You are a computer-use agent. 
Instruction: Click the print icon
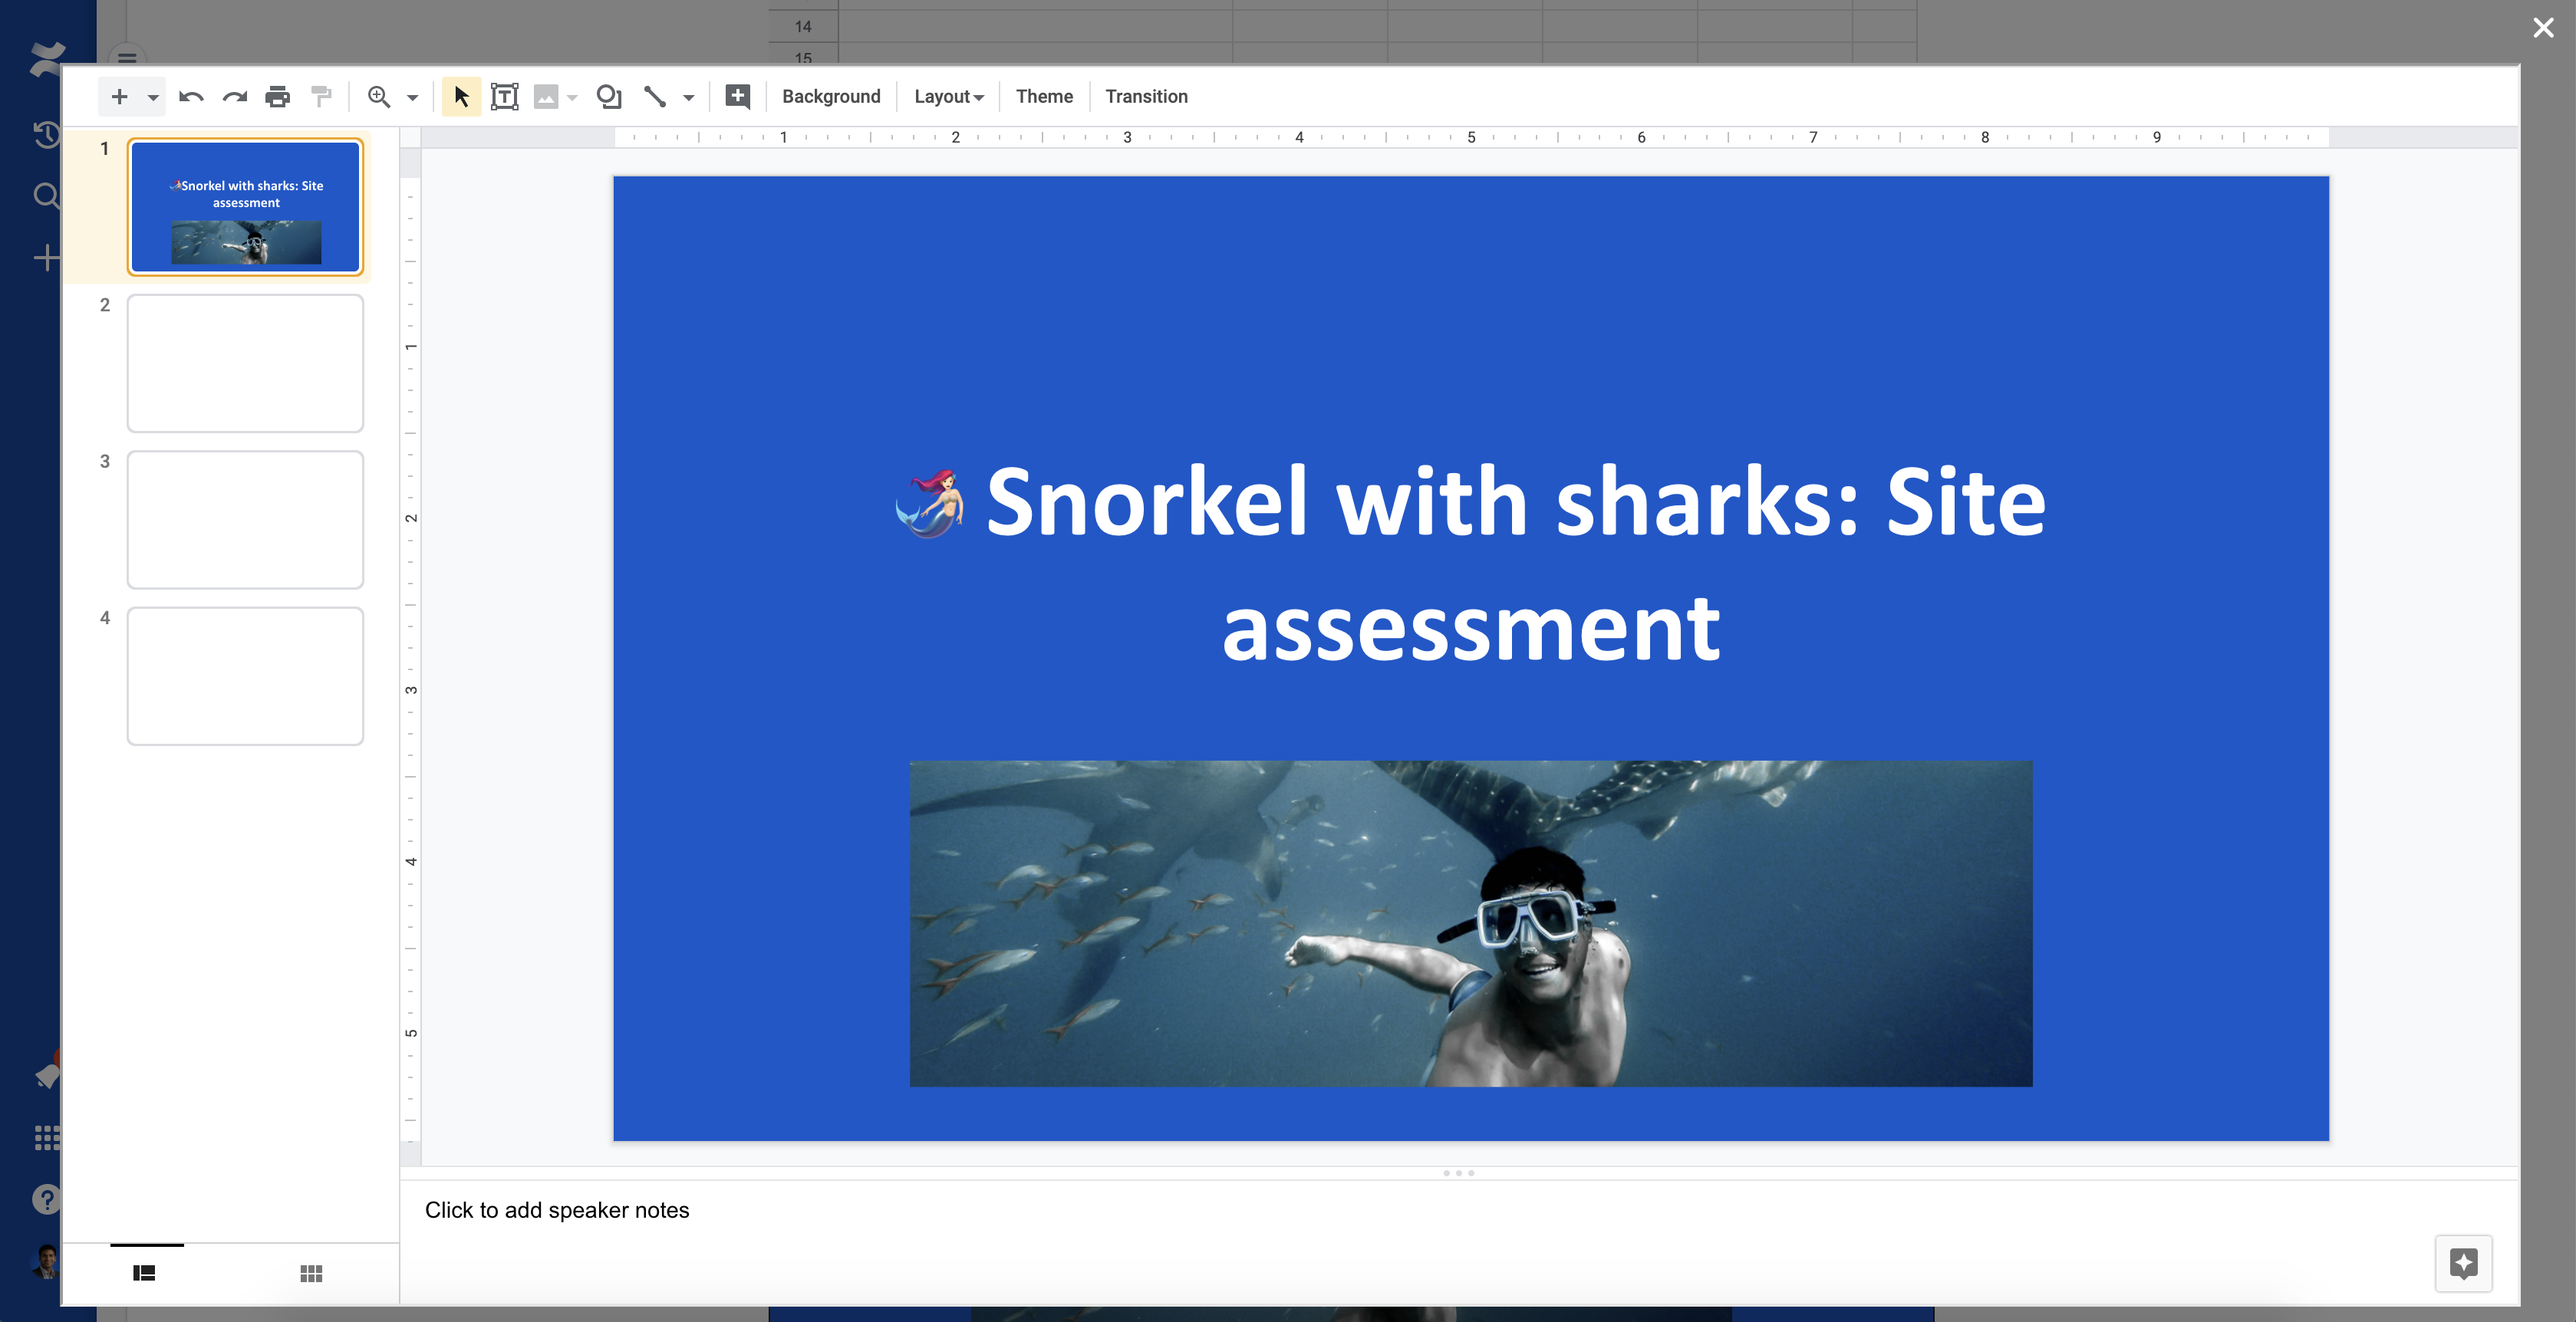[x=277, y=97]
